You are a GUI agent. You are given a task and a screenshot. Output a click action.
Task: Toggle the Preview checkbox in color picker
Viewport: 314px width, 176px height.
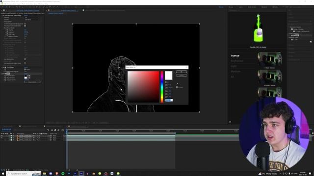(x=177, y=87)
